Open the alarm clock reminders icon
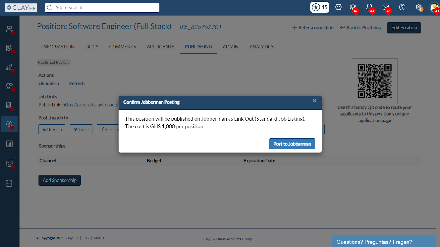Viewport: 440px width, 247px height. coord(339,7)
